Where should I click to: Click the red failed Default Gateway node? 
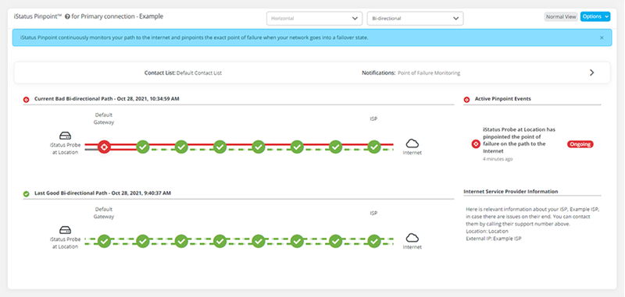(104, 147)
